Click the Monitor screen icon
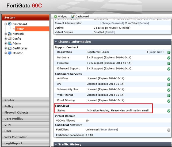This screenshot has width=172, height=147. coord(10,53)
